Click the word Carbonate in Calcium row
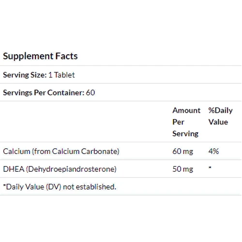 click(100, 151)
